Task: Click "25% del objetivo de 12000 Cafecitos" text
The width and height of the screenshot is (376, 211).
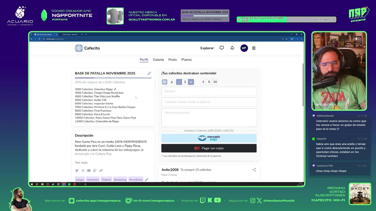Action: (x=100, y=82)
